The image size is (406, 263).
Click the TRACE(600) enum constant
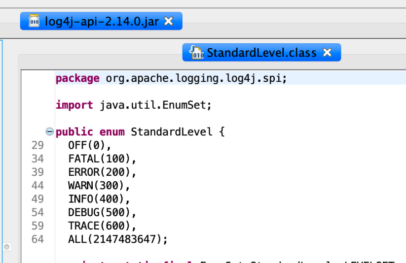tap(102, 226)
